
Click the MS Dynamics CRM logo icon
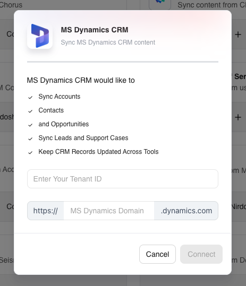coord(40,36)
